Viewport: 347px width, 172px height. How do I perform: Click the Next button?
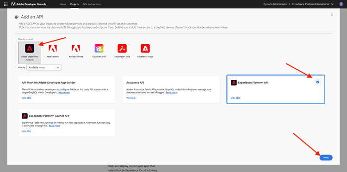[x=326, y=158]
